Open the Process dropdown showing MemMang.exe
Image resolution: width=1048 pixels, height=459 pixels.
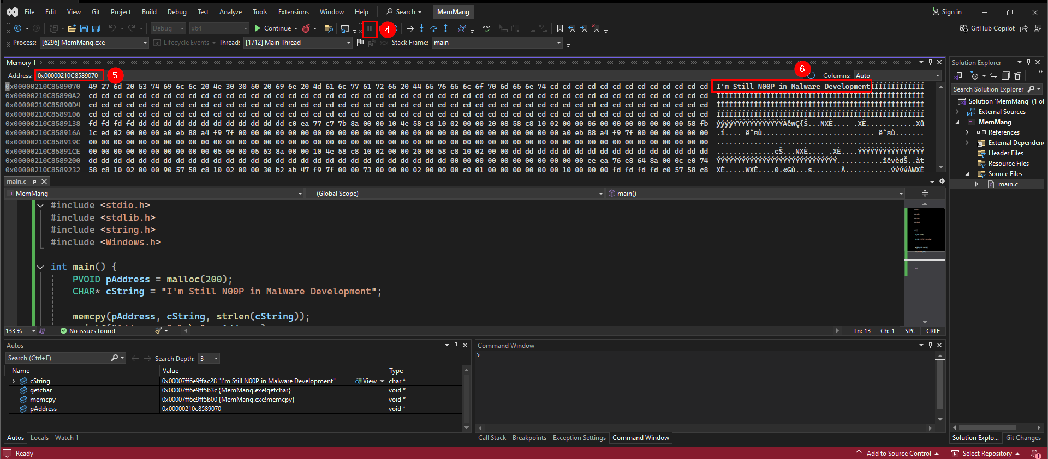point(94,43)
